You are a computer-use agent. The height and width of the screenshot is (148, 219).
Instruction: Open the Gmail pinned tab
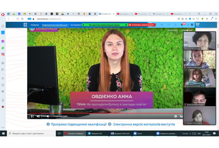point(30,14)
